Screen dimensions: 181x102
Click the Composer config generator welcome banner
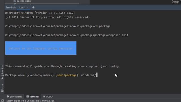41,48
